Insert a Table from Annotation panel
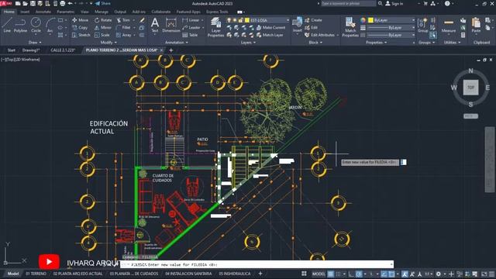Viewport: 496px width, 279px height. [x=190, y=35]
